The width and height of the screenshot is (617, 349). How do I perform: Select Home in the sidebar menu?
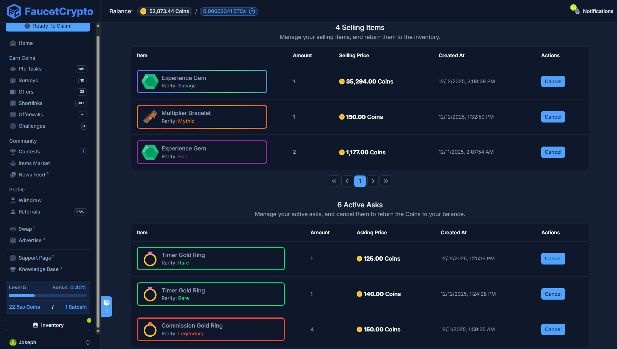(x=26, y=43)
